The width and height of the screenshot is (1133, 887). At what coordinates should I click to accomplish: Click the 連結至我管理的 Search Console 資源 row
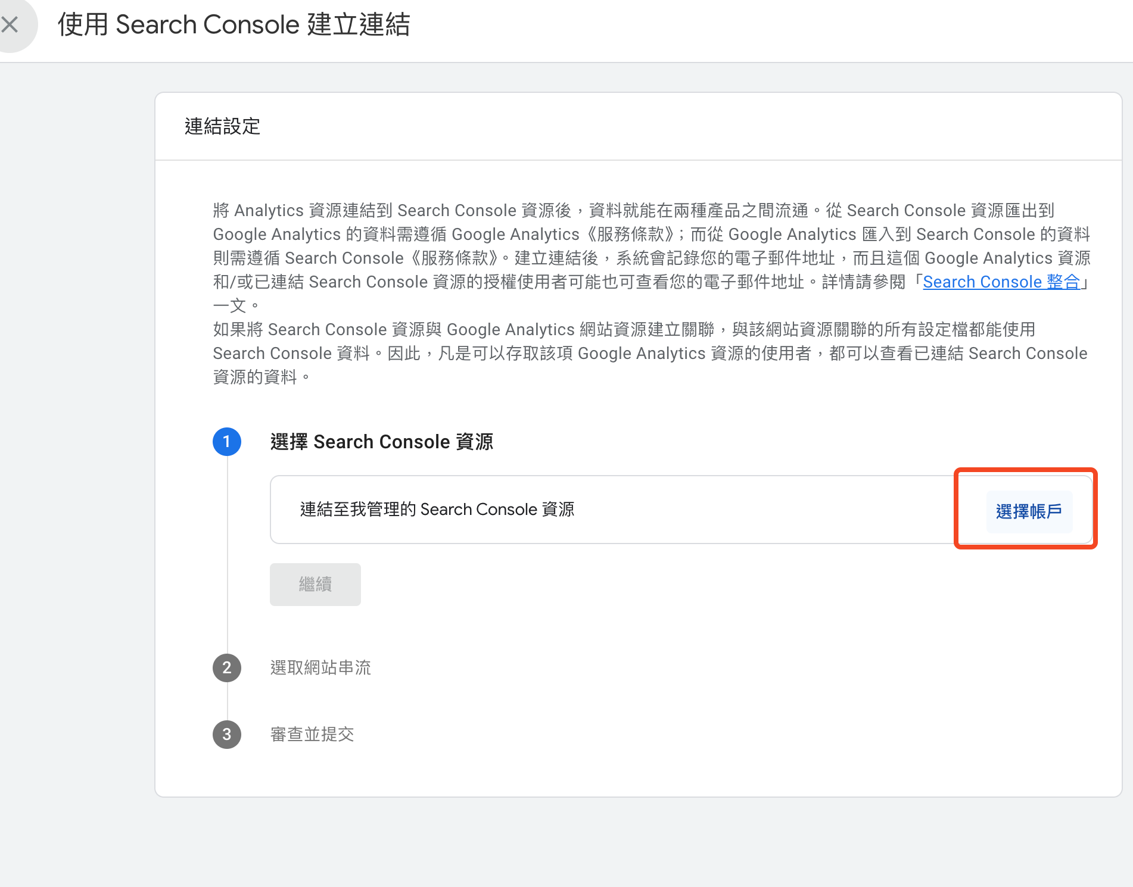click(x=683, y=510)
